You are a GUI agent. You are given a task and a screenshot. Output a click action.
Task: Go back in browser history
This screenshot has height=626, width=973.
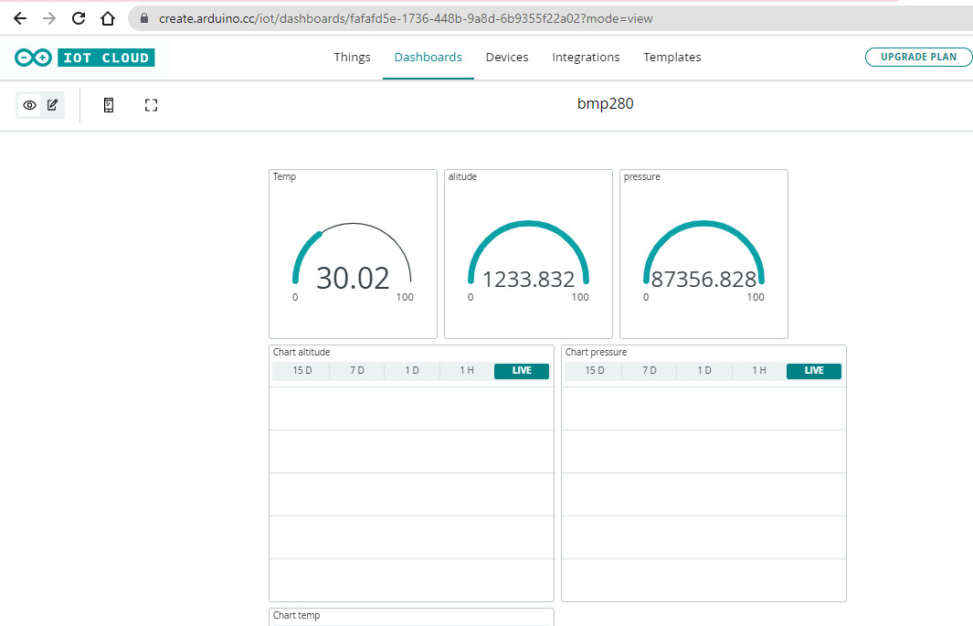20,18
